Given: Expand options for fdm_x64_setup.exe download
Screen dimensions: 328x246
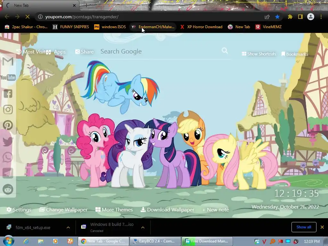Looking at the screenshot, I should (68, 227).
